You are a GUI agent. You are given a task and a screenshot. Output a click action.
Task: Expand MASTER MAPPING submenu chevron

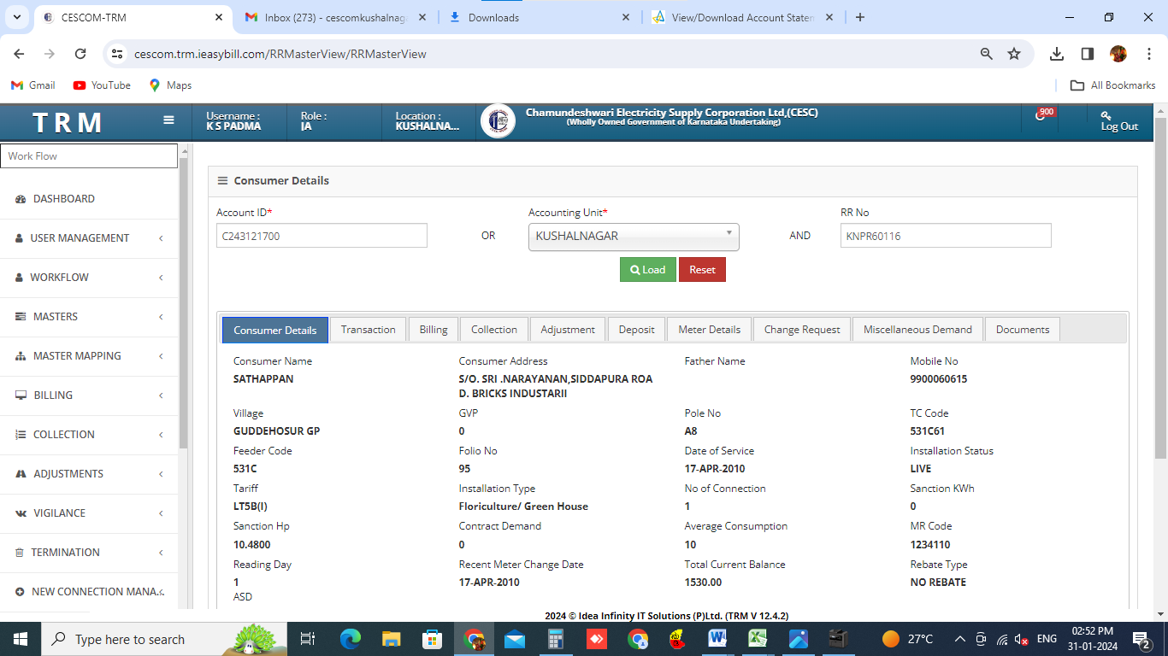point(161,356)
